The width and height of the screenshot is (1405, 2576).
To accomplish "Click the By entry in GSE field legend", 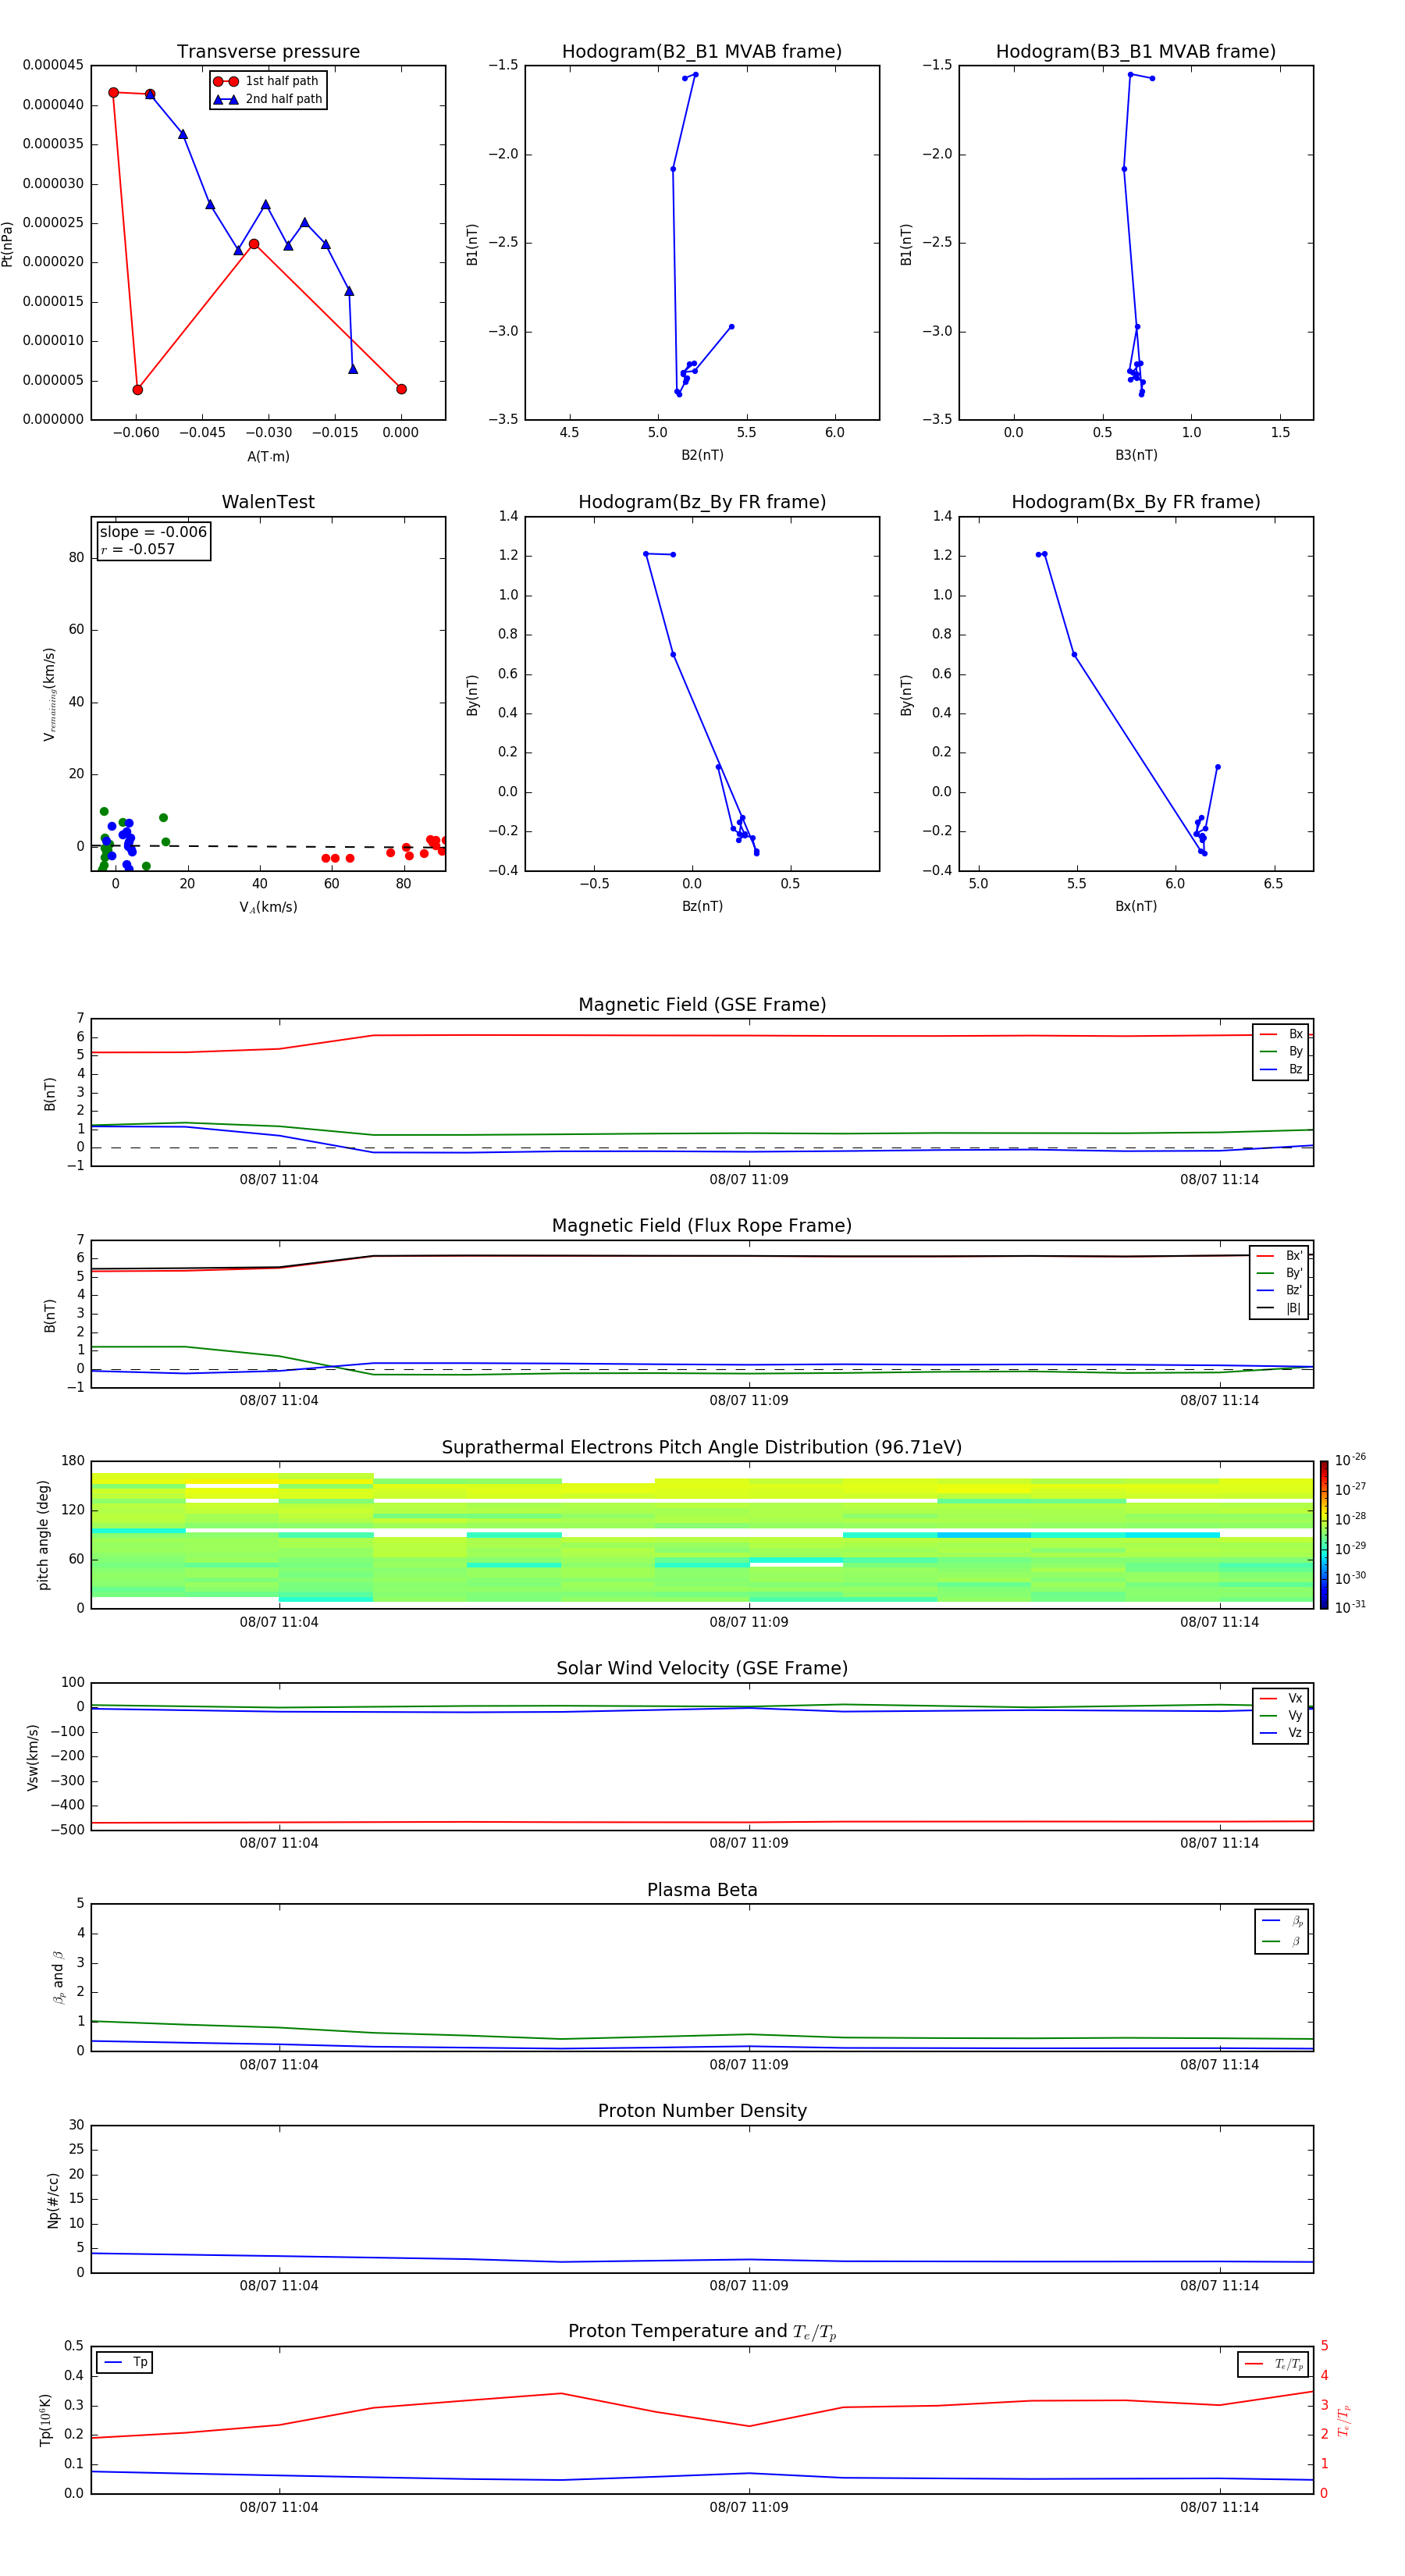I will coord(1281,1051).
